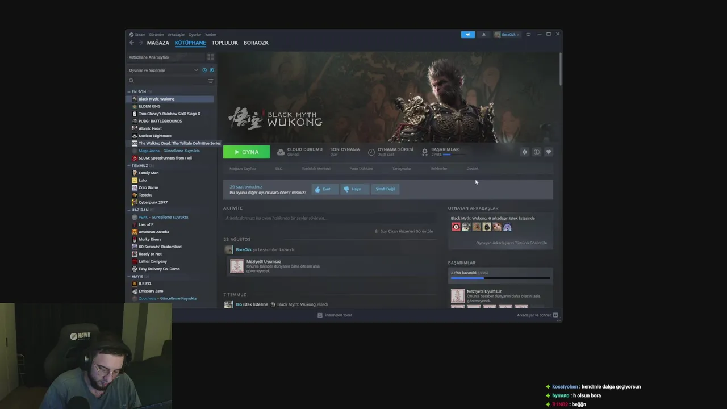Go to BORAOZK profile tab
Image resolution: width=727 pixels, height=409 pixels.
(256, 43)
